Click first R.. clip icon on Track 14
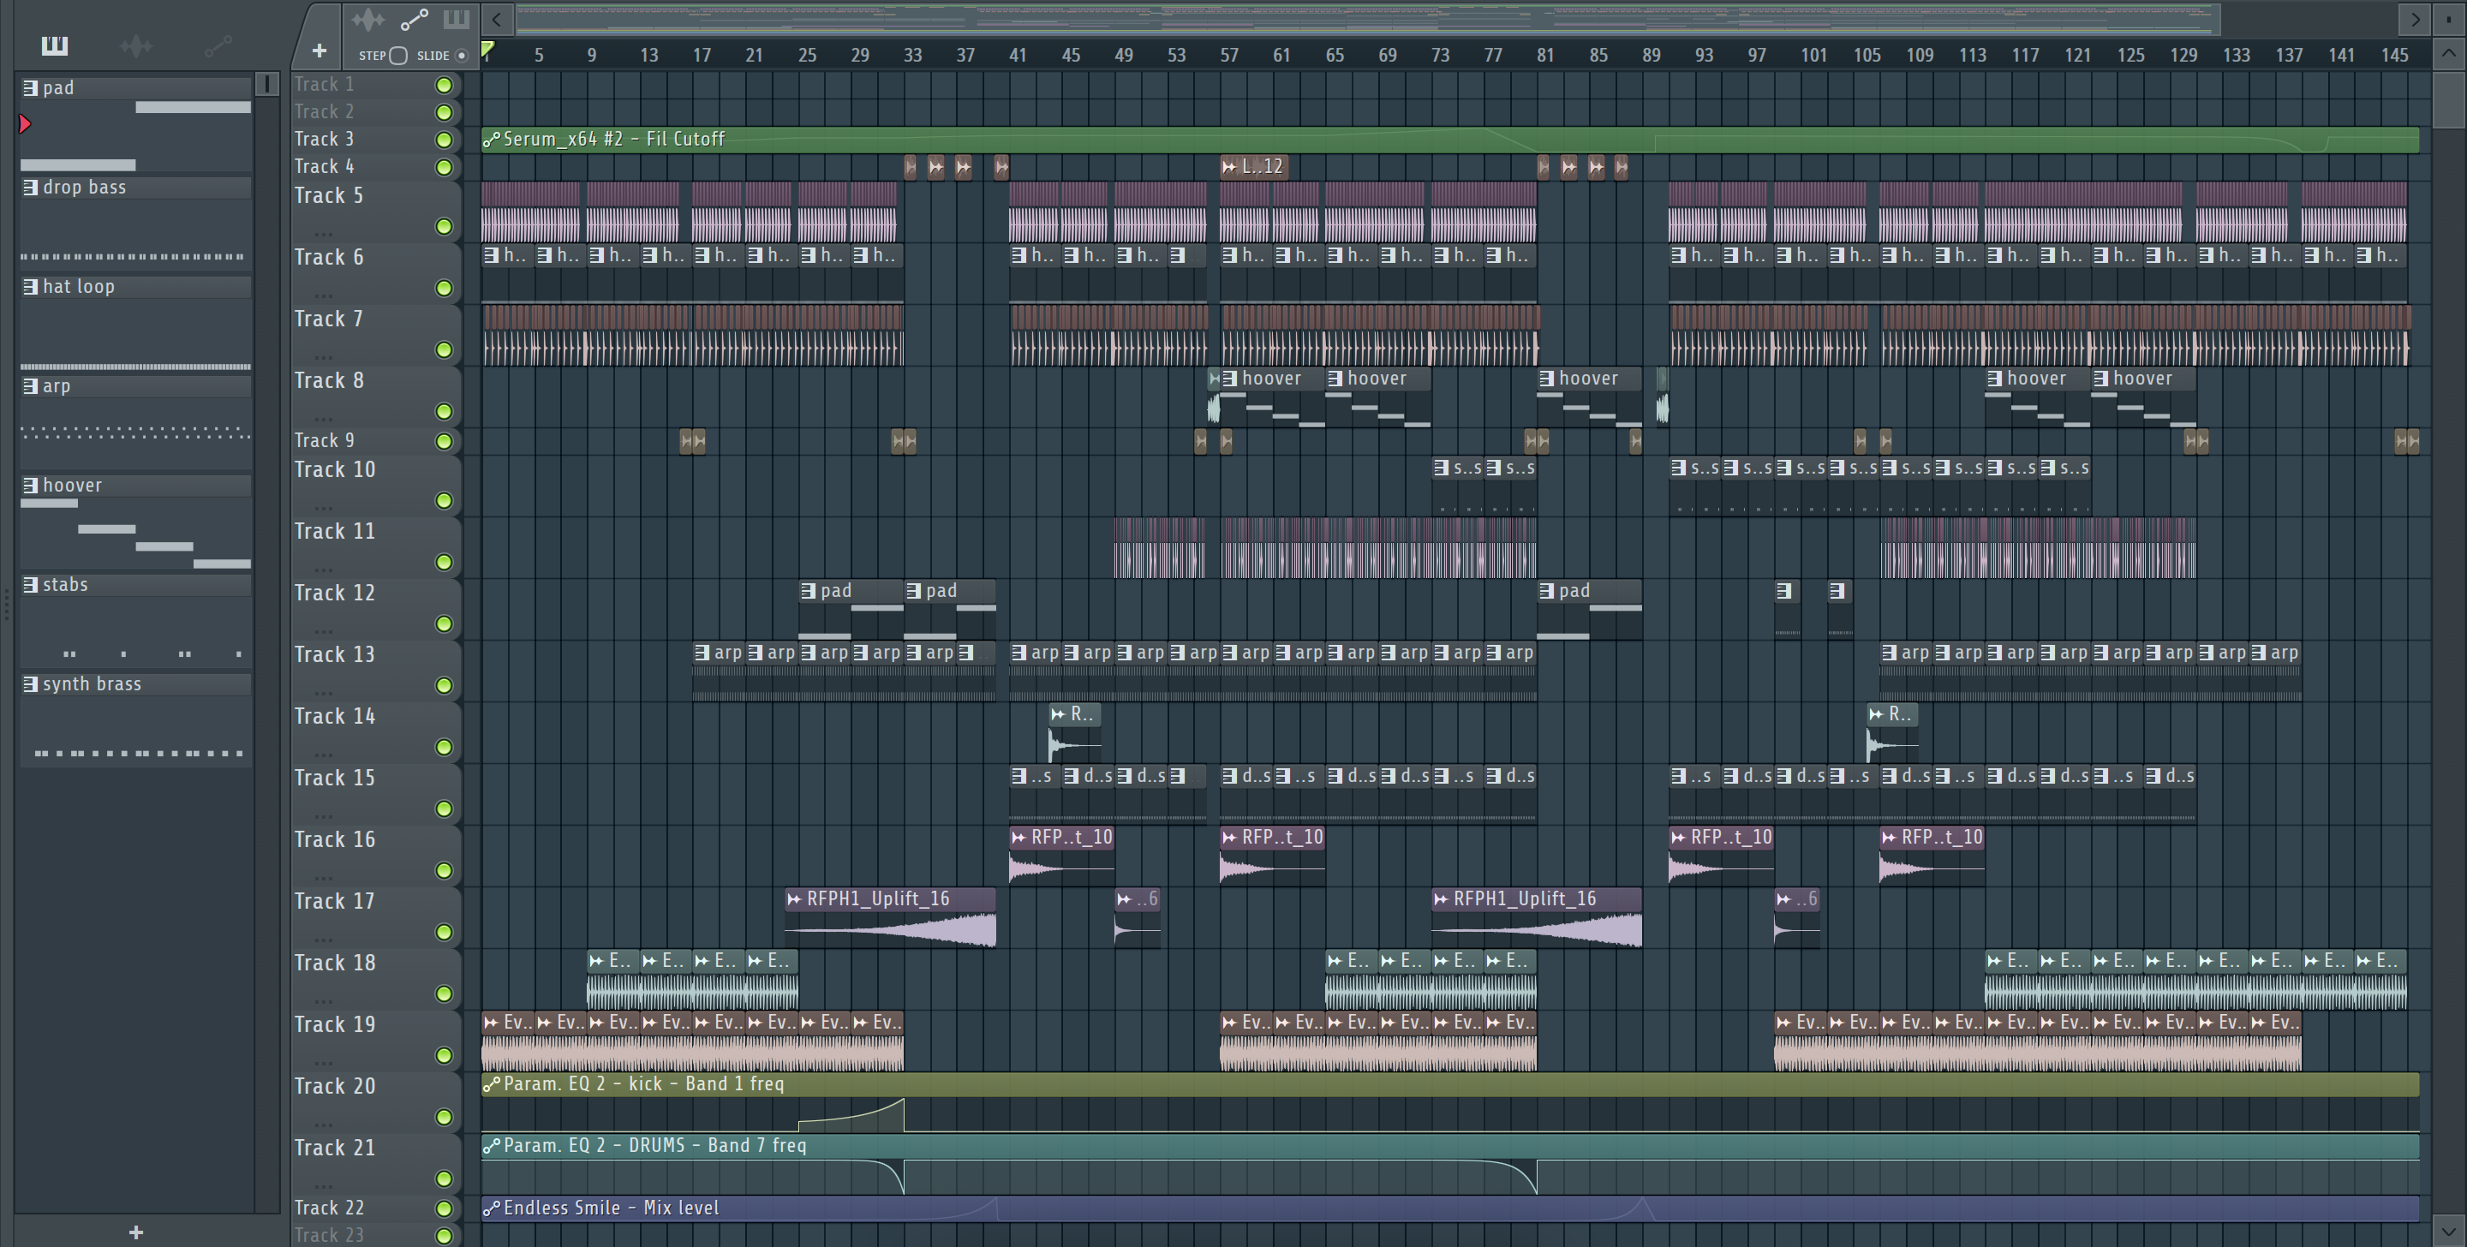This screenshot has height=1247, width=2467. (x=1058, y=714)
